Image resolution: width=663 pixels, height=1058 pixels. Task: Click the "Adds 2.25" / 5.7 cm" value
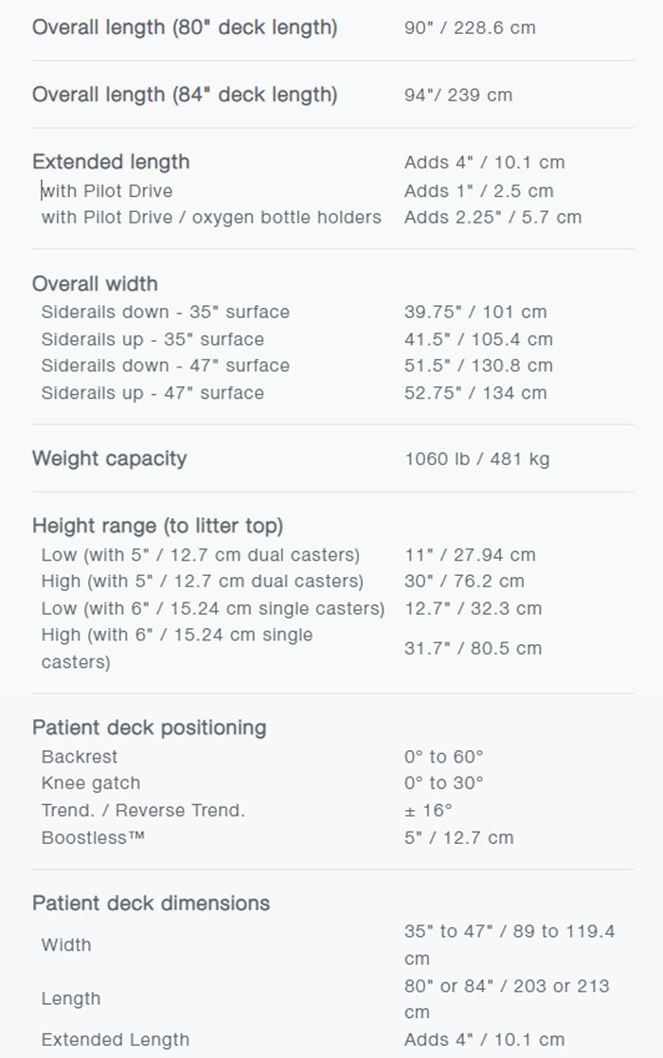[493, 217]
